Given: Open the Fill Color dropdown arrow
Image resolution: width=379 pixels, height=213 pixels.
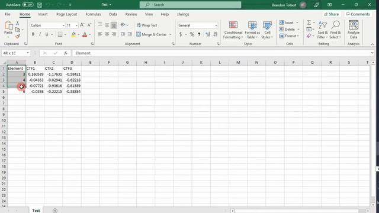Looking at the screenshot, I should (x=79, y=34).
